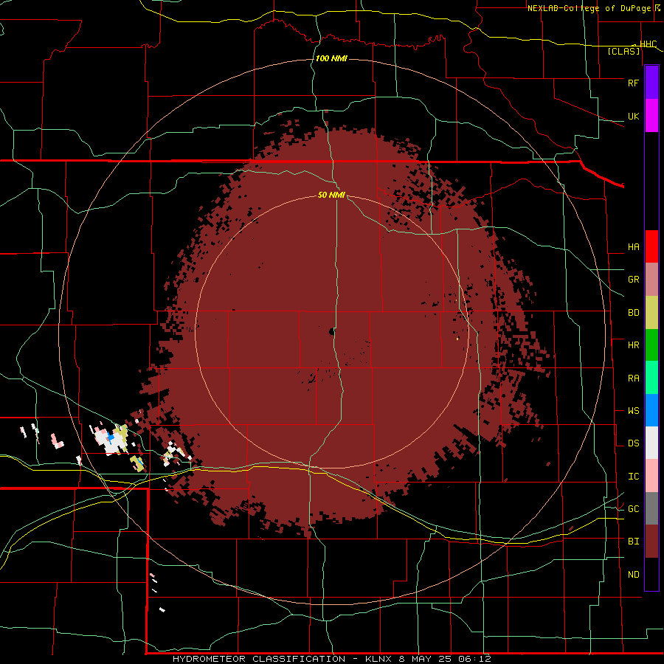The image size is (664, 664).
Task: Click the light green RA legend swatch
Action: pos(651,378)
